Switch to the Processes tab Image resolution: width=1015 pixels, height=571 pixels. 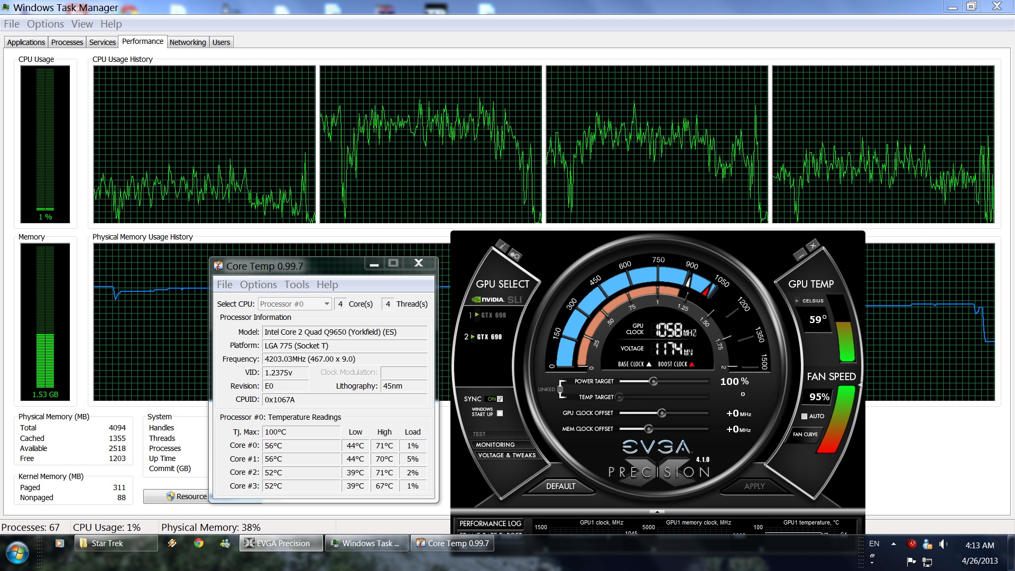pyautogui.click(x=67, y=42)
